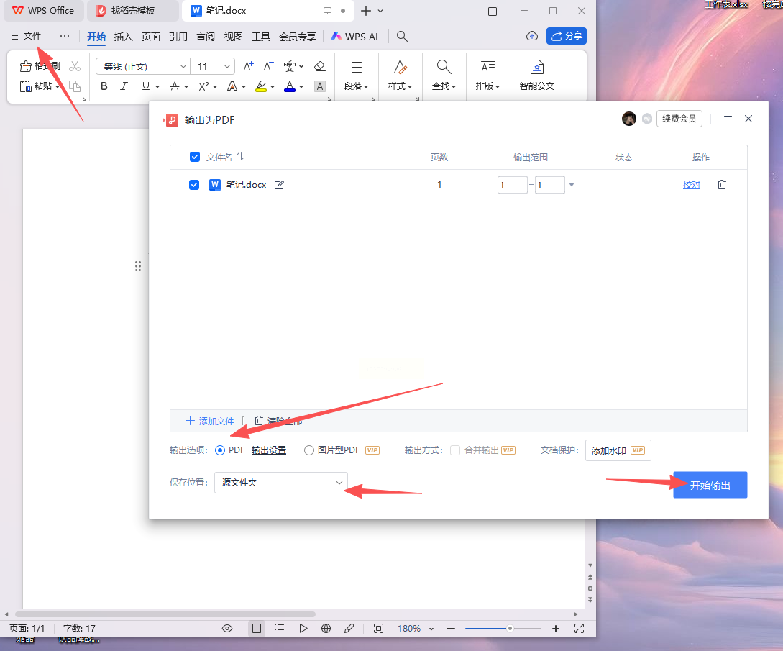This screenshot has height=651, width=783.
Task: Click the edit filename icon beside 笔记.docx
Action: (x=279, y=185)
